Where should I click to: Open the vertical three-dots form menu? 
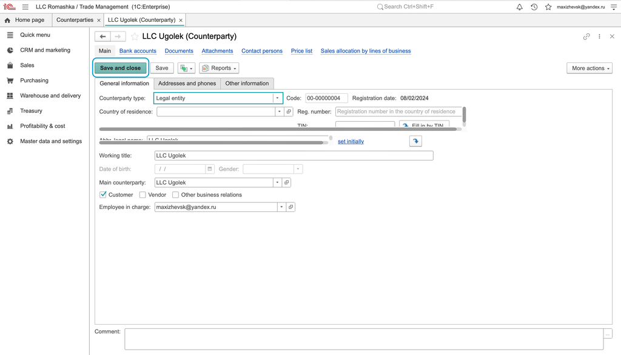click(x=599, y=36)
